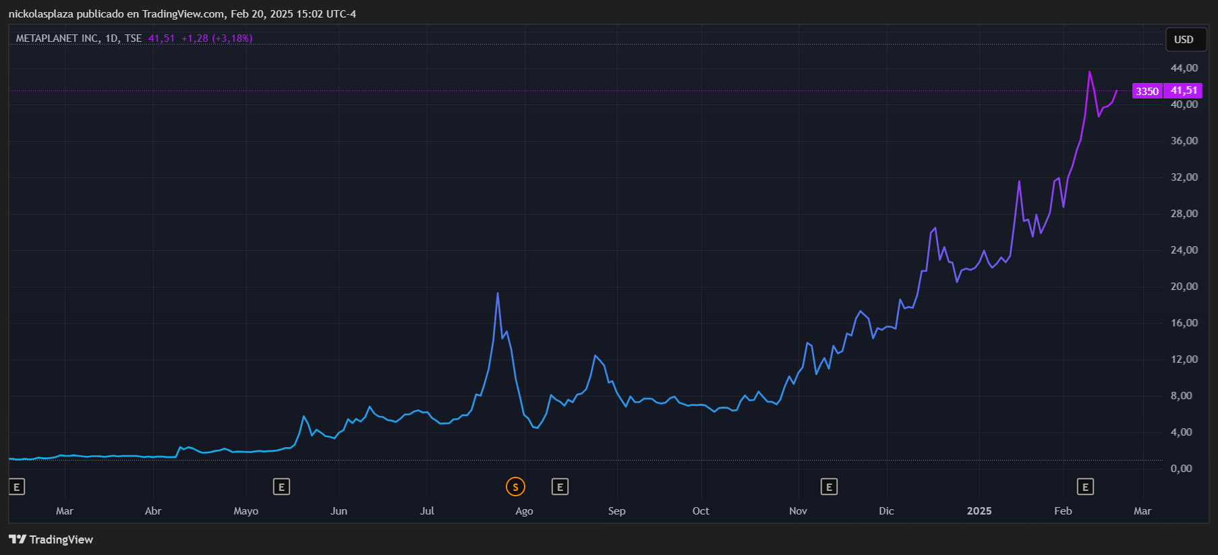
Task: Click the 24,00 price axis label
Action: point(1184,250)
